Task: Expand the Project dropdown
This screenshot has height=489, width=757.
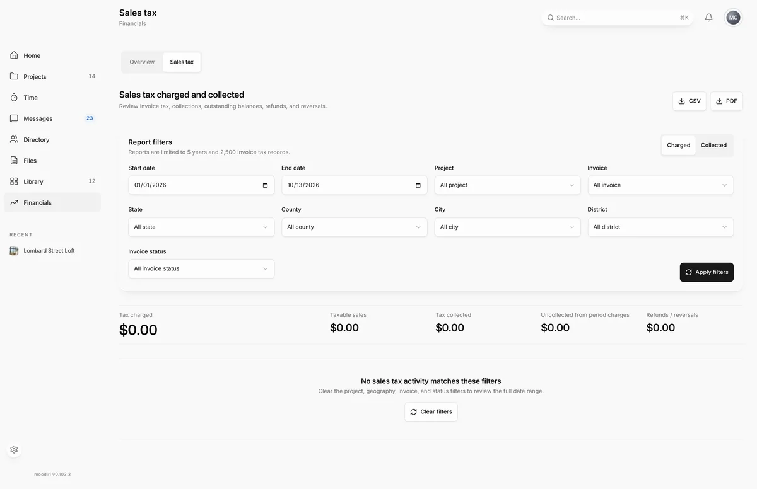Action: coord(508,185)
